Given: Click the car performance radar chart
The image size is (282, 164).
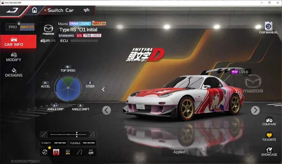Looking at the screenshot, I should click(x=68, y=88).
